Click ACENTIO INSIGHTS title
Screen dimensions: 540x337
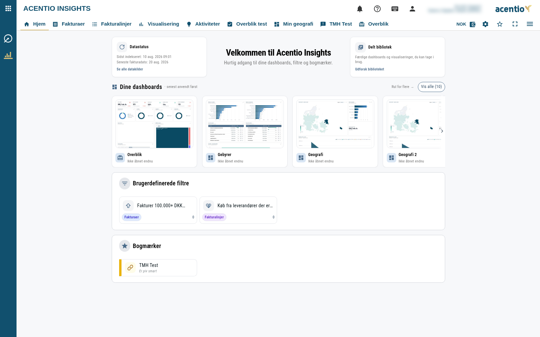coord(57,8)
